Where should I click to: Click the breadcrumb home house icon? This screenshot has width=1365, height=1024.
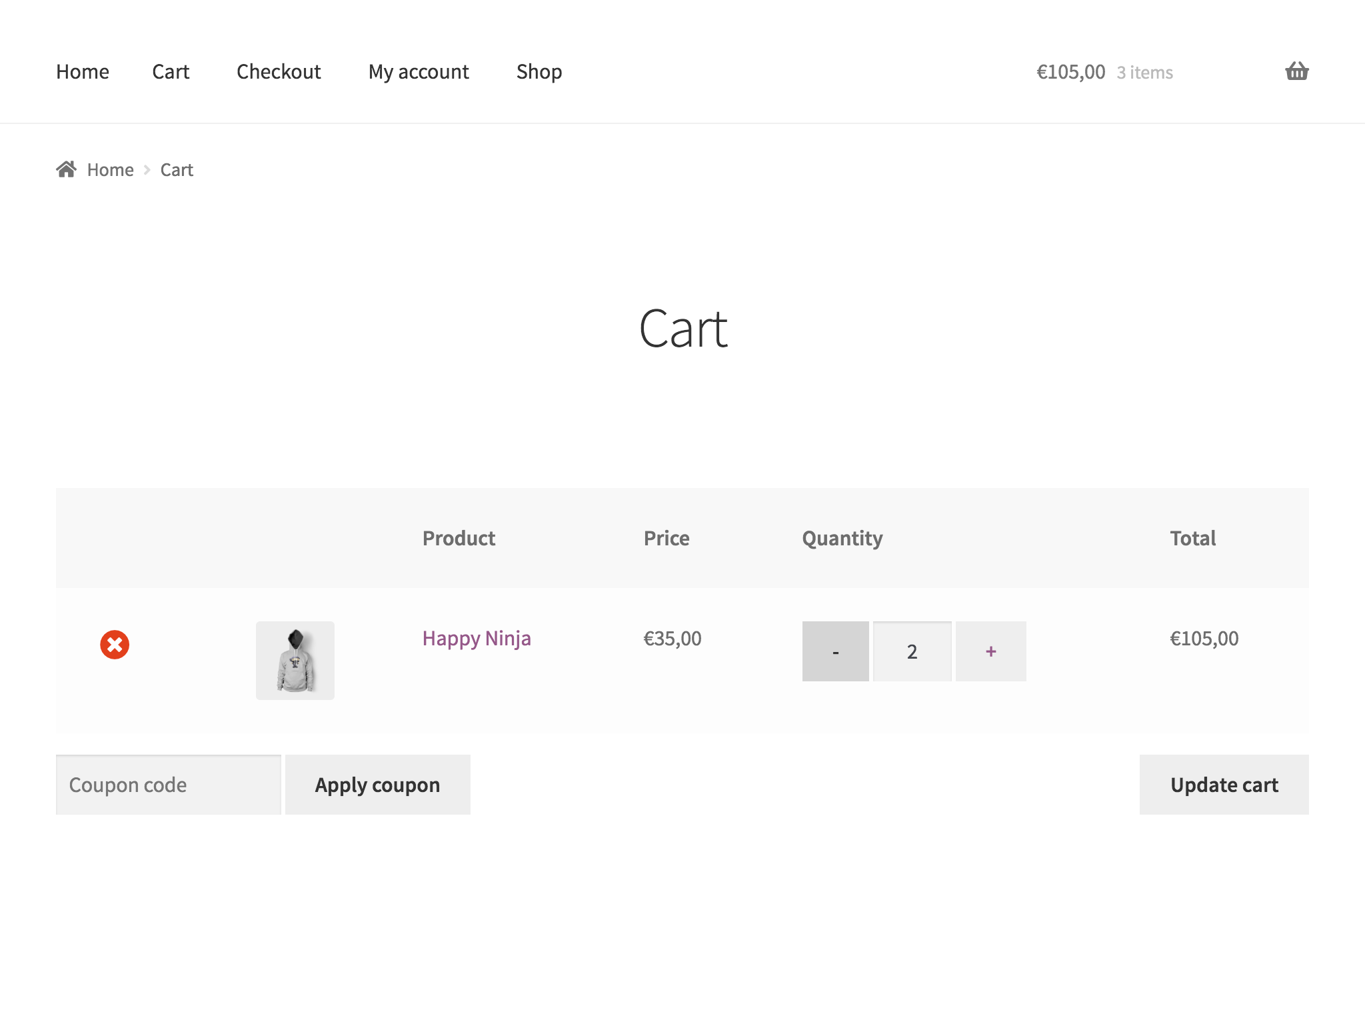pos(66,169)
